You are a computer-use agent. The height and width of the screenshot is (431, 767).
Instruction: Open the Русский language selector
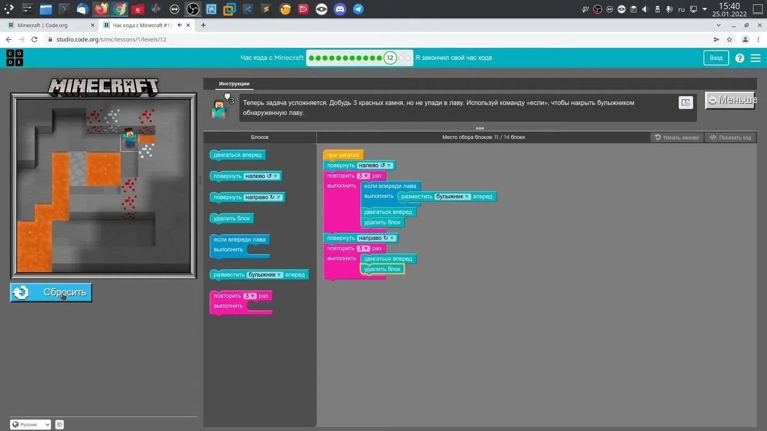pos(30,424)
